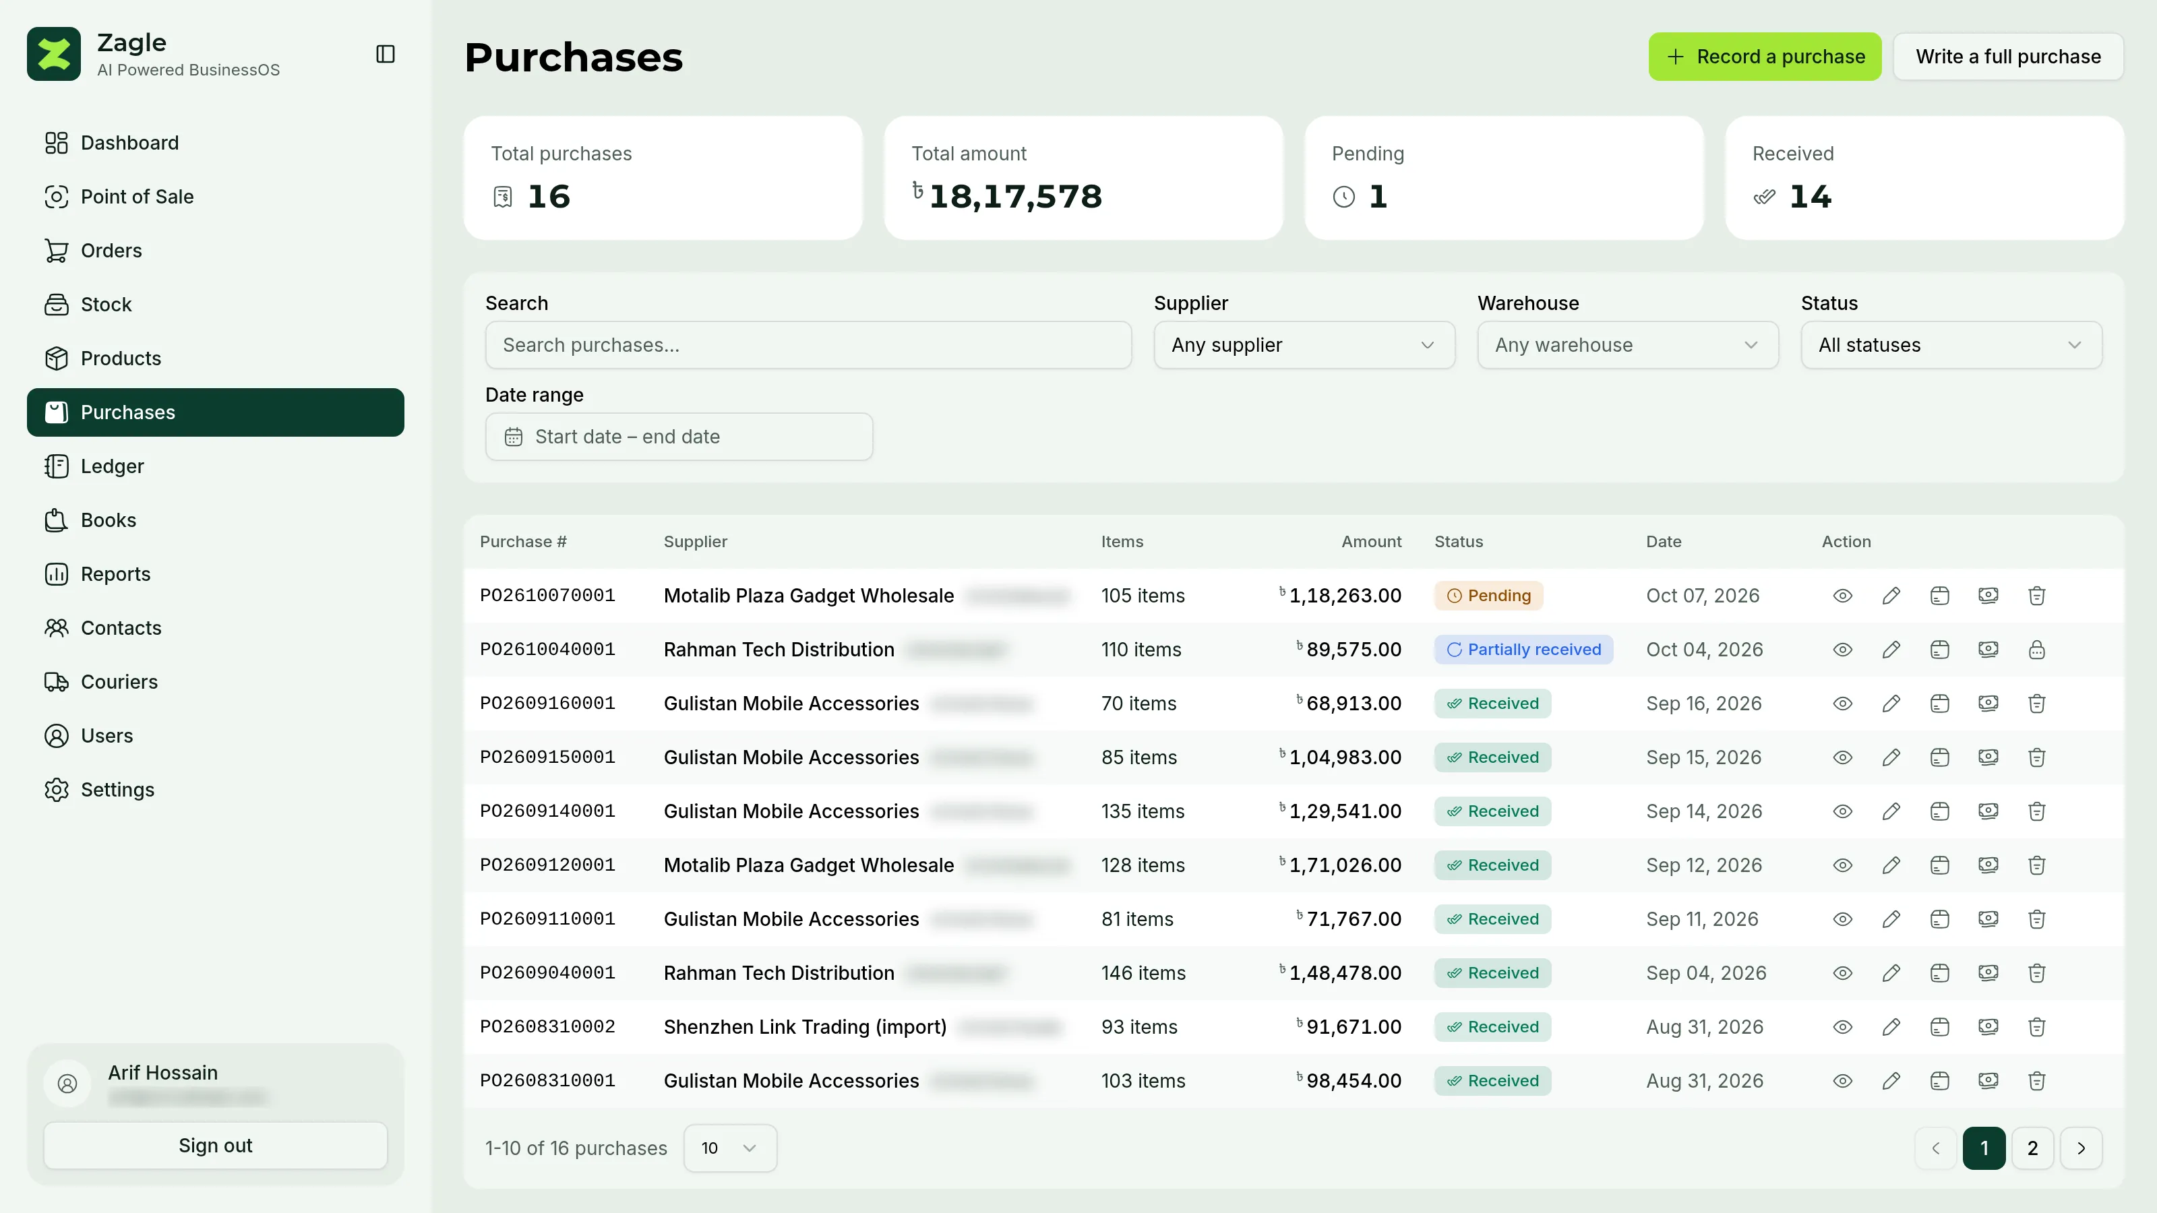Receive stock icon for PO2610070001
The width and height of the screenshot is (2157, 1213).
pos(1939,596)
